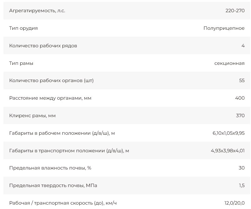
Task: Select the 370 clearance value
Action: pyautogui.click(x=240, y=116)
